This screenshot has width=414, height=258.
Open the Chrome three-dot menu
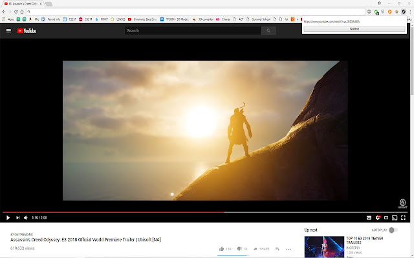click(410, 12)
